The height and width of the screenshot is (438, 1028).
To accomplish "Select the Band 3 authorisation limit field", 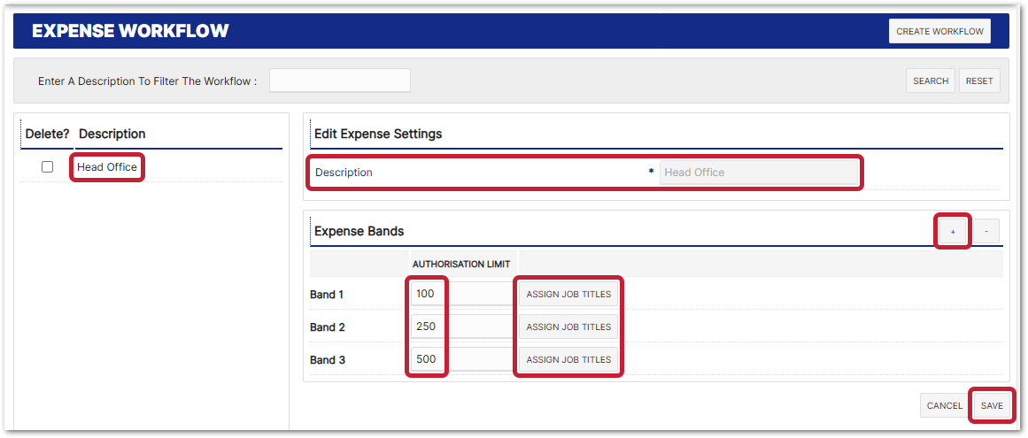I will 461,360.
